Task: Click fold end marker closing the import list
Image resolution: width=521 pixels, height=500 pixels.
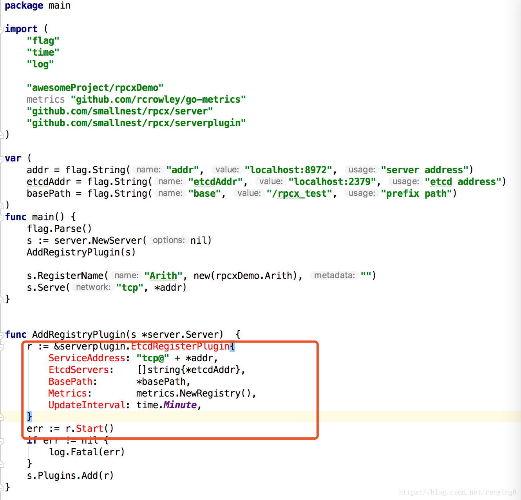Action: pos(2,135)
